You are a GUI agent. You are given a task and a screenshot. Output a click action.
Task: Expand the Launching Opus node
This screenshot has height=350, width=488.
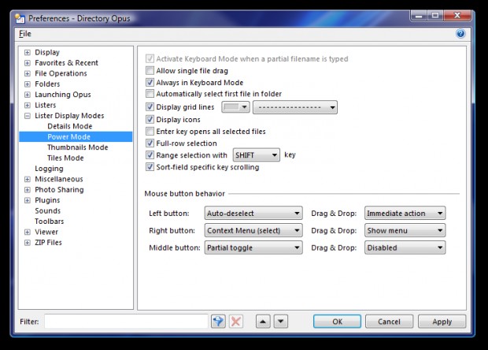tap(28, 95)
